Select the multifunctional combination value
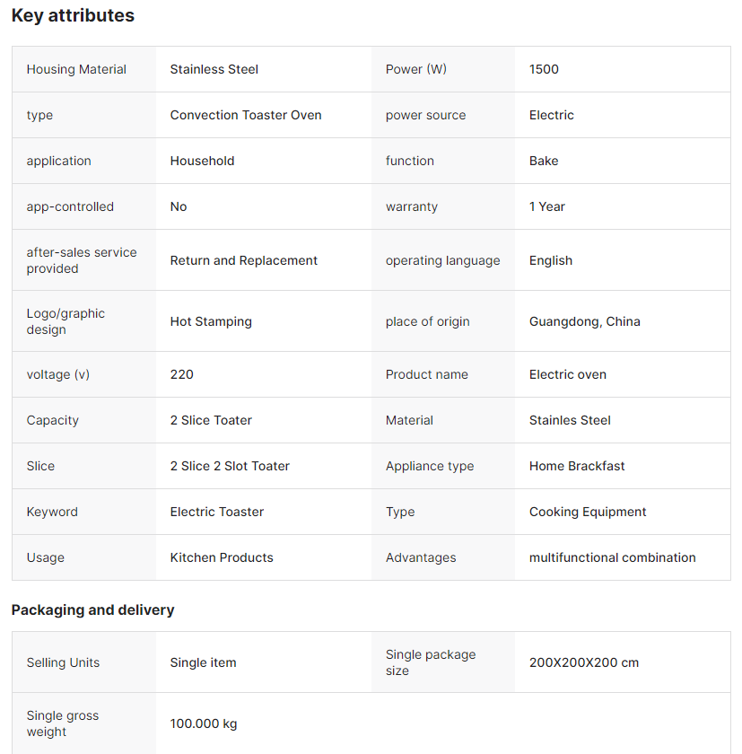Image resolution: width=742 pixels, height=754 pixels. [x=612, y=557]
